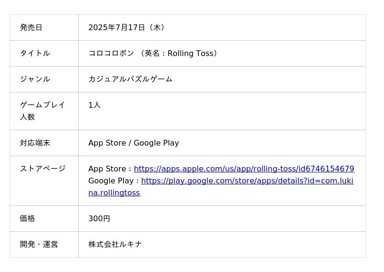Image resolution: width=384 pixels, height=272 pixels.
Task: Click the date 2025年7月17日（木）
Action: point(128,28)
